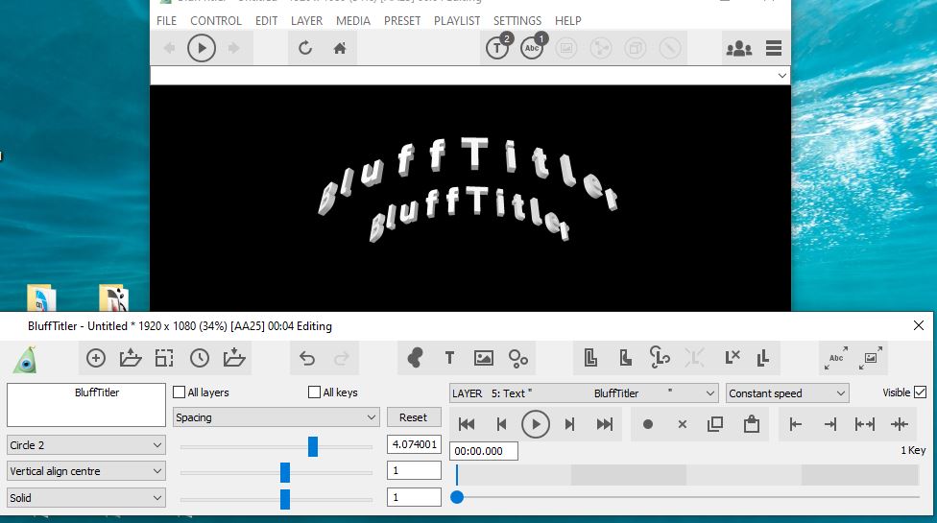Image resolution: width=937 pixels, height=523 pixels.
Task: Click the paste key clipboard icon
Action: pos(752,423)
